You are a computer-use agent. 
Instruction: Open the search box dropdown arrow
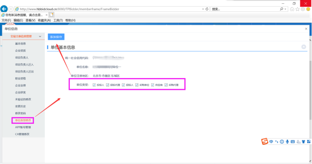pos(286,9)
